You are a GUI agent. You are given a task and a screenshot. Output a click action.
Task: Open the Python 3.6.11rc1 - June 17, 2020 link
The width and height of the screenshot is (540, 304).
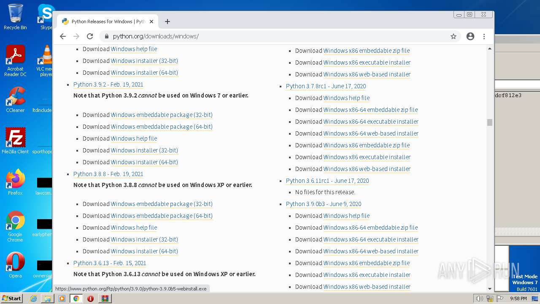tap(327, 181)
